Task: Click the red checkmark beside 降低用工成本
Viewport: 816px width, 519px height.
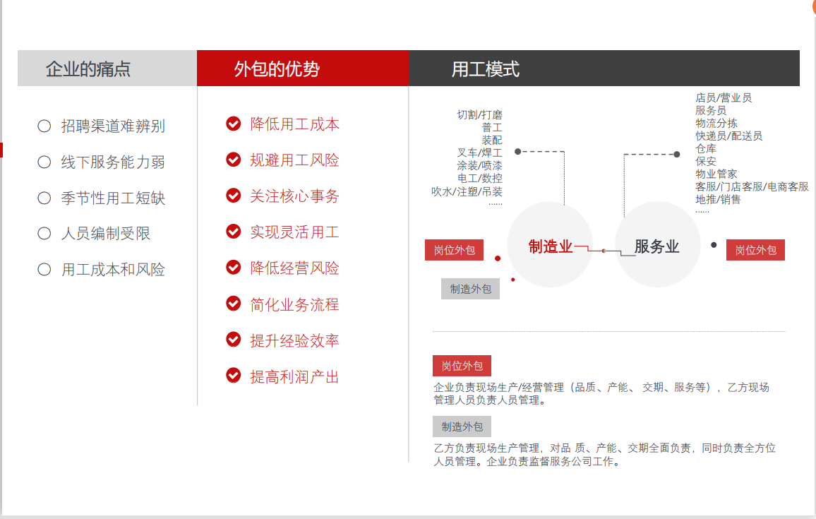Action: [234, 124]
